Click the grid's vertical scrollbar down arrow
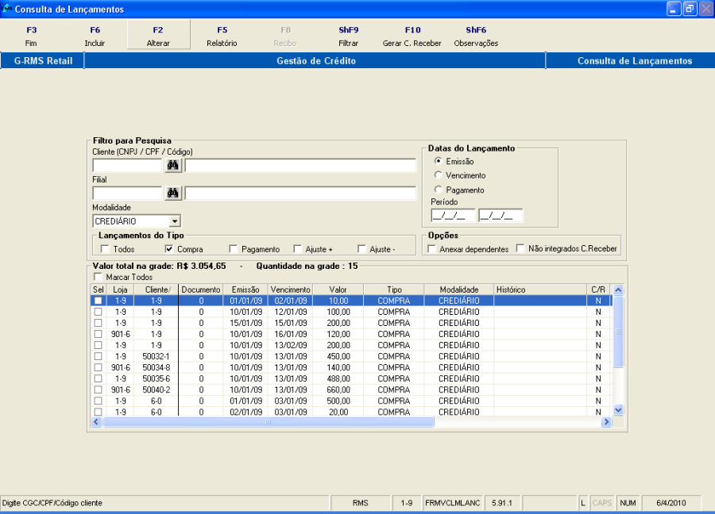 coord(619,409)
